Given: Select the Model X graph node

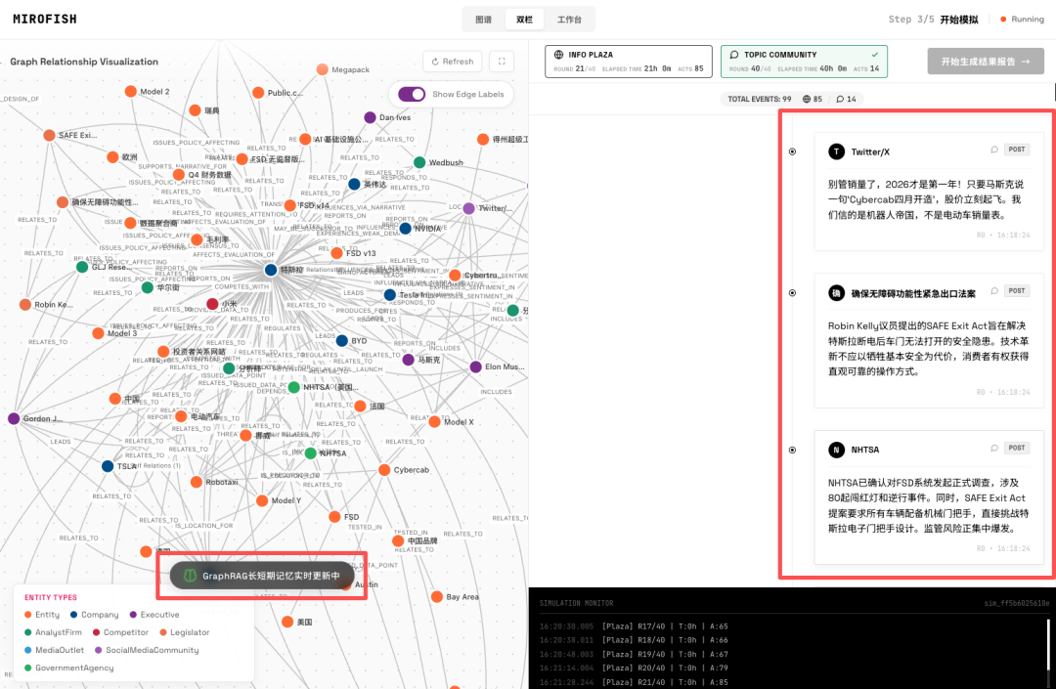Looking at the screenshot, I should click(434, 422).
